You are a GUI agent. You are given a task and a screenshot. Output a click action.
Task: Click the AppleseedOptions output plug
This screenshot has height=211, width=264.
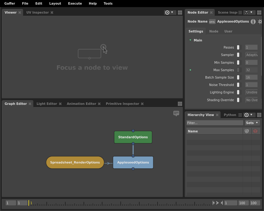click(133, 169)
